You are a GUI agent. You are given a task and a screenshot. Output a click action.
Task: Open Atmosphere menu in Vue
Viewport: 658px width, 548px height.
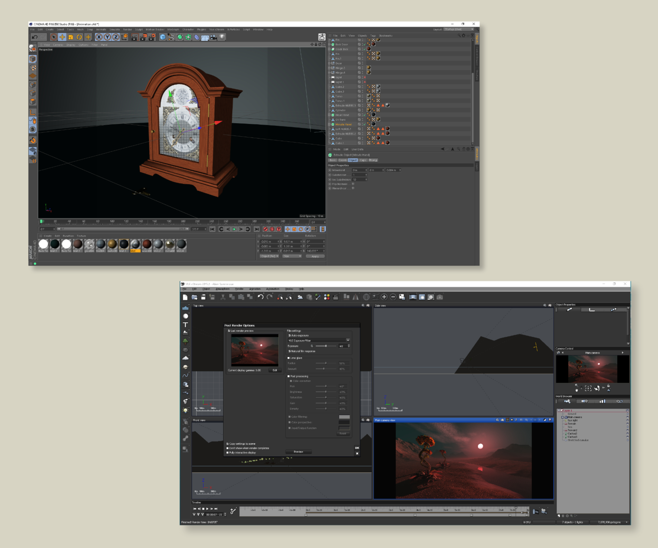[223, 289]
